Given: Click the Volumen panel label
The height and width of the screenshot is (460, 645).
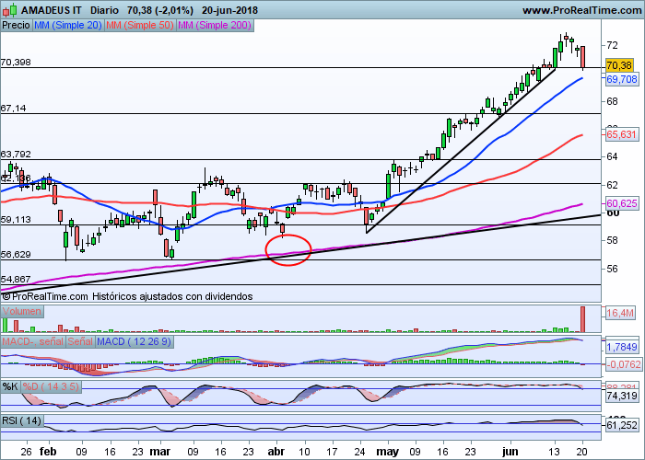Looking at the screenshot, I should point(22,311).
